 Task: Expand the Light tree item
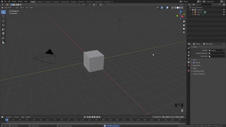pyautogui.click(x=193, y=14)
